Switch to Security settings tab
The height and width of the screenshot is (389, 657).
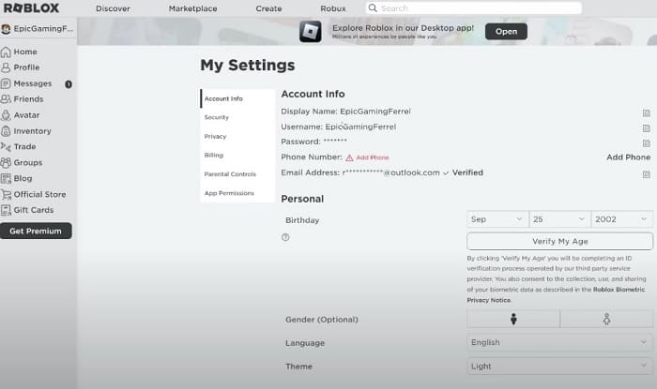pyautogui.click(x=237, y=117)
